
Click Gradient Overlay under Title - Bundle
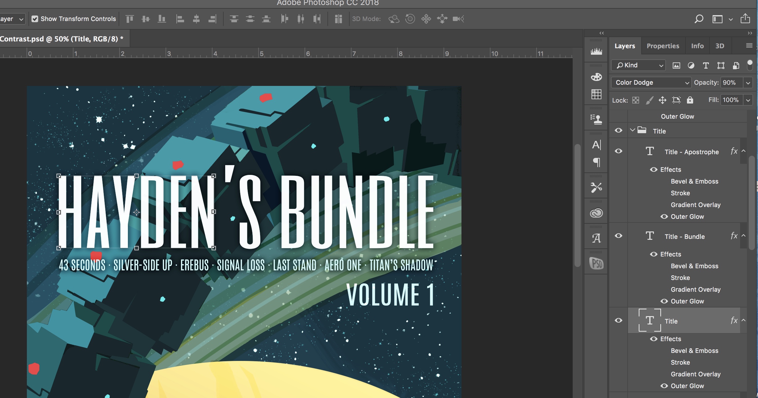696,290
